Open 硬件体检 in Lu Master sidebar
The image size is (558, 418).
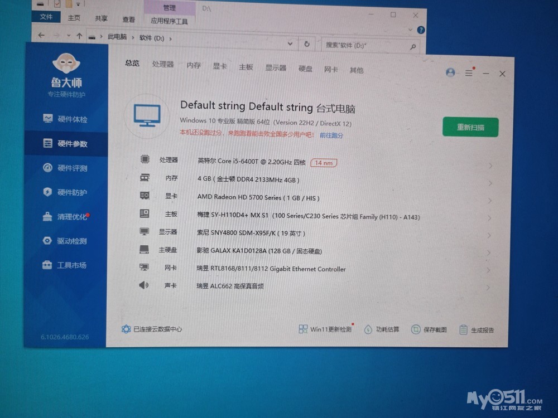pos(66,119)
